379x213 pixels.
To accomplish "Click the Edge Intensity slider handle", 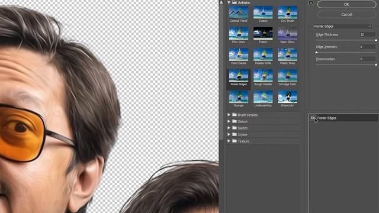I will (x=316, y=53).
